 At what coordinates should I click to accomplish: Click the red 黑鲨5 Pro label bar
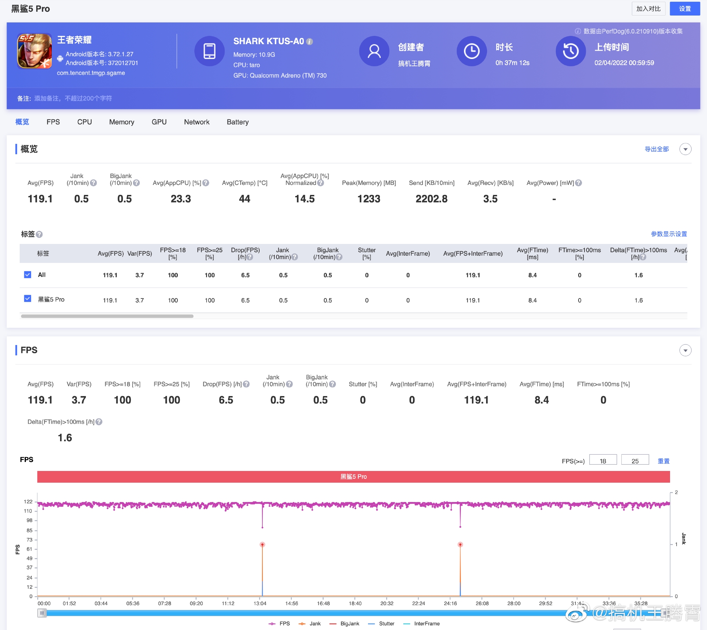353,477
